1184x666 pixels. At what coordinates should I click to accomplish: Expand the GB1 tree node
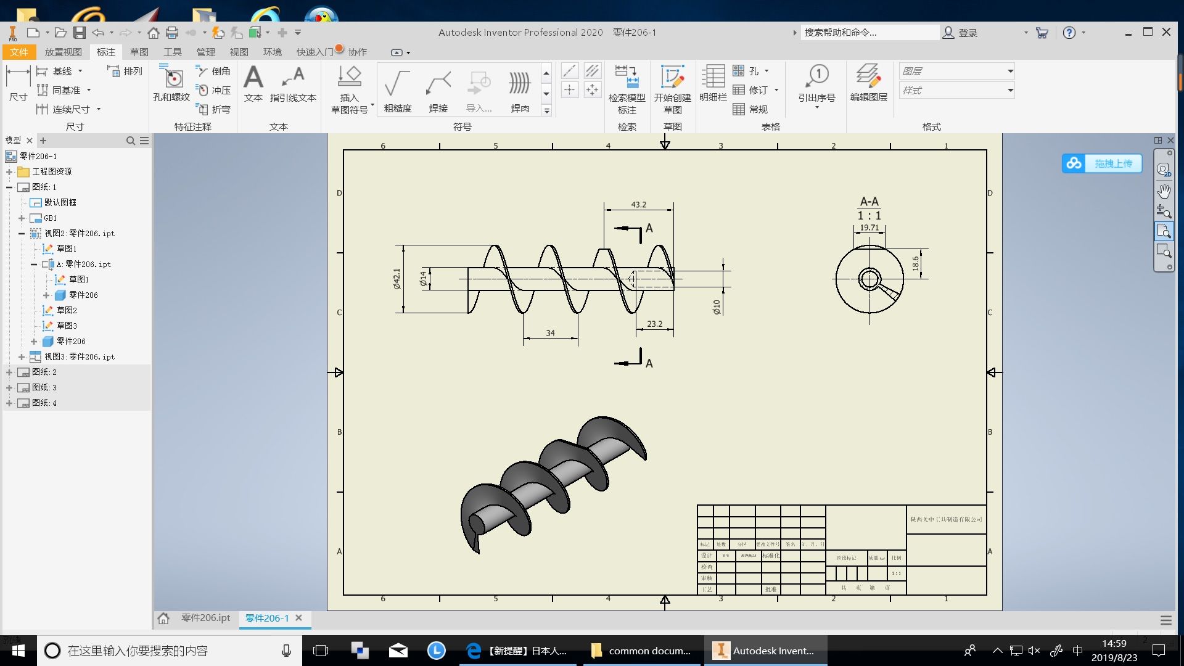coord(22,218)
